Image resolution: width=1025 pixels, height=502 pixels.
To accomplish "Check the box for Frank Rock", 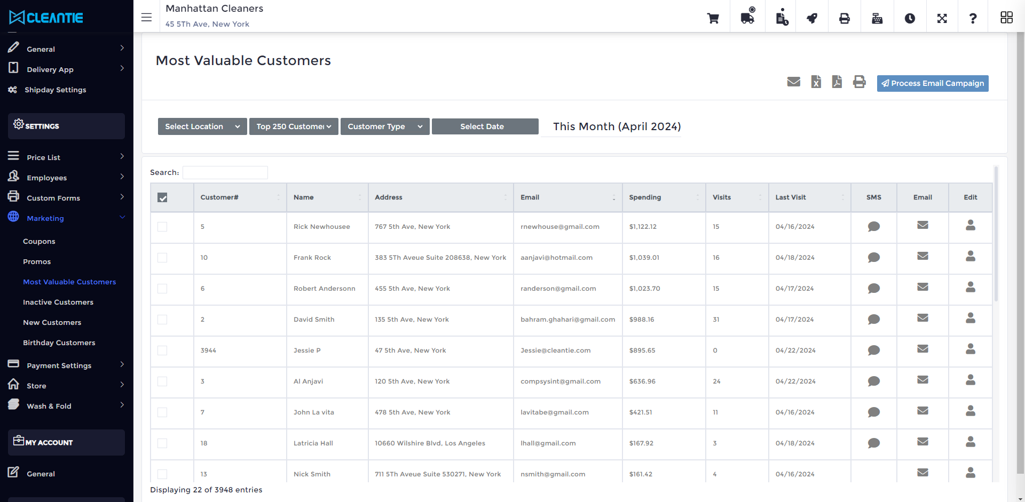I will pyautogui.click(x=162, y=258).
